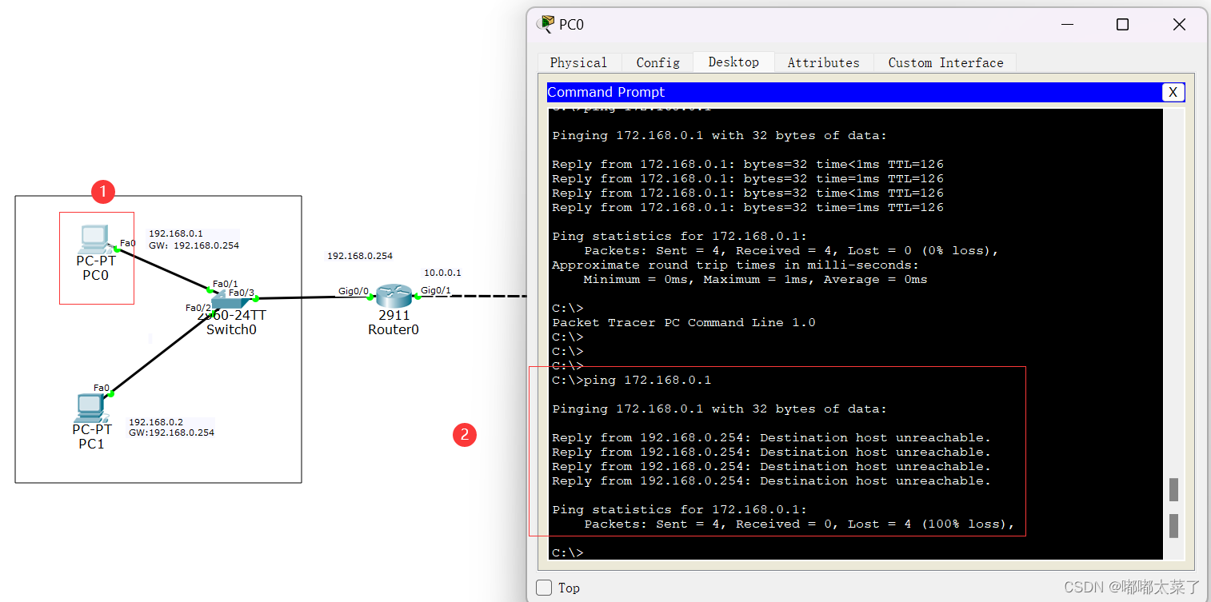Select the Desktop tab
This screenshot has width=1211, height=602.
click(x=733, y=62)
